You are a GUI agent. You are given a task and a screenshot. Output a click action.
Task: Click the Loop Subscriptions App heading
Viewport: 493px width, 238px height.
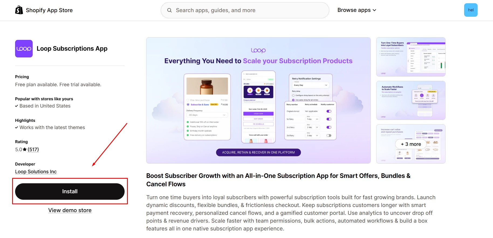[x=72, y=49]
